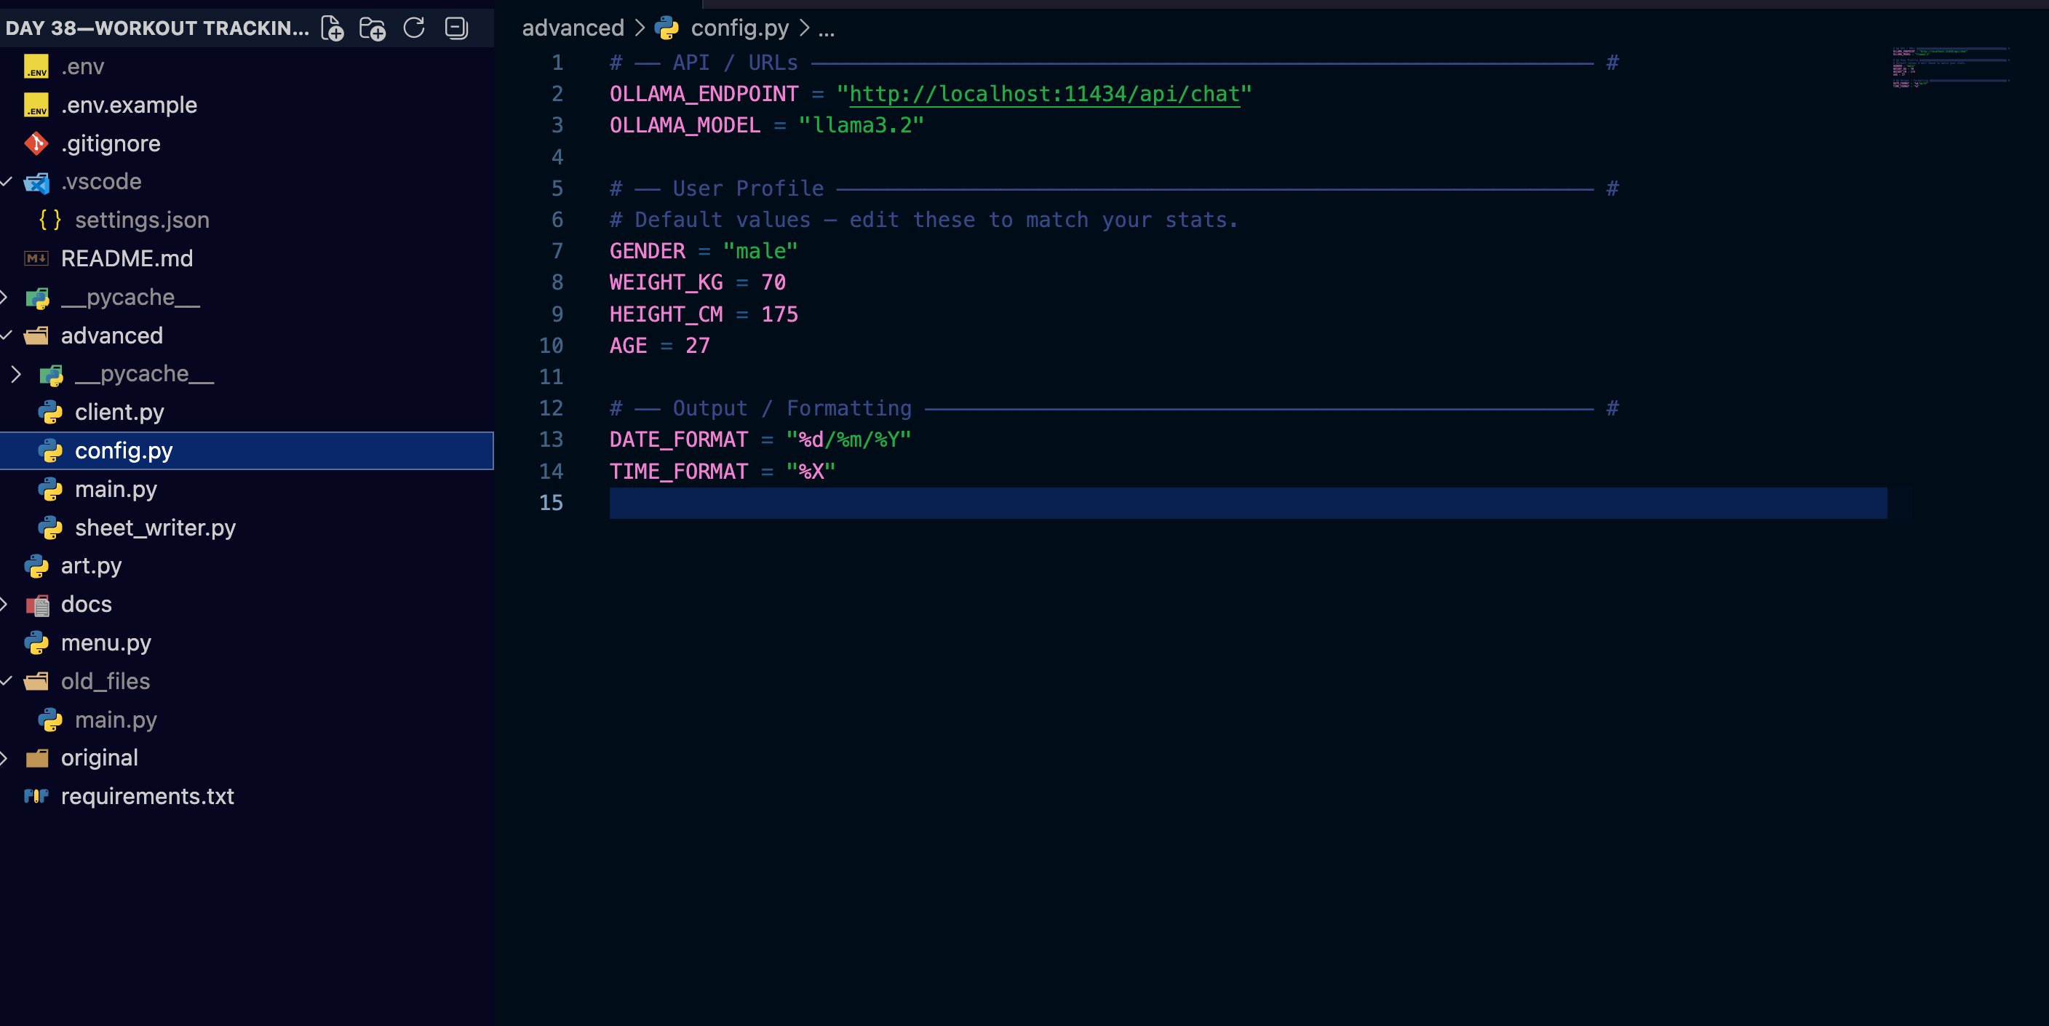The width and height of the screenshot is (2049, 1026).
Task: Click the GENDER variable on line 7
Action: tap(647, 251)
